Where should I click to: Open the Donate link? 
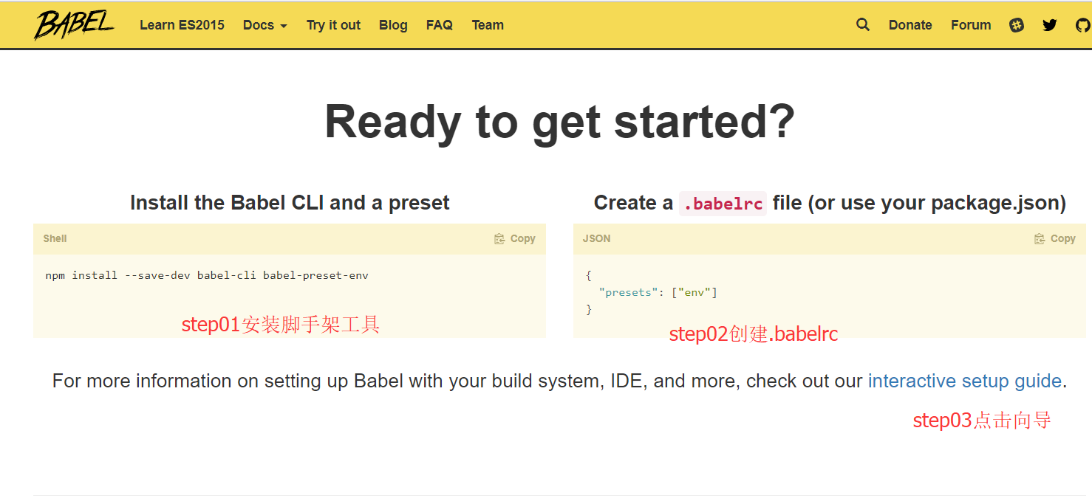click(x=910, y=25)
